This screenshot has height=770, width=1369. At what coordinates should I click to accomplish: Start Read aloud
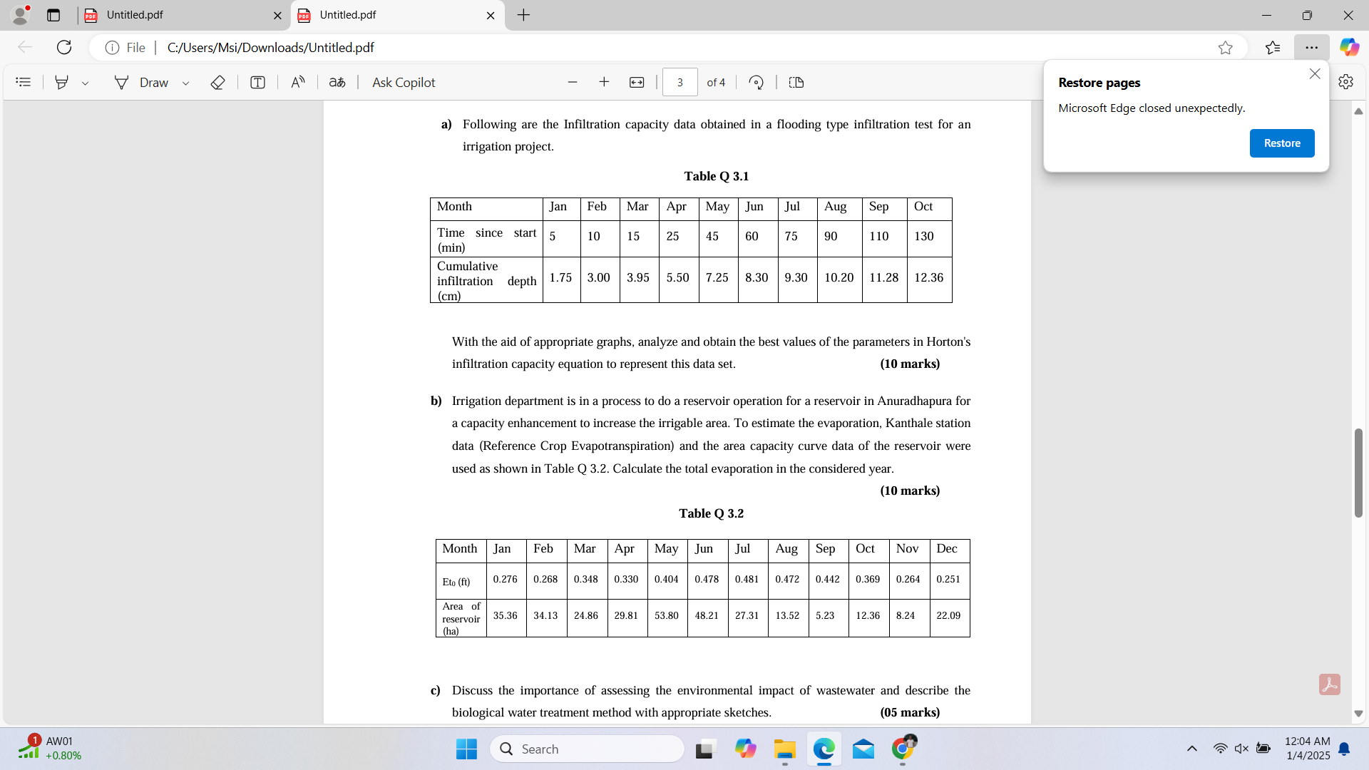tap(297, 83)
